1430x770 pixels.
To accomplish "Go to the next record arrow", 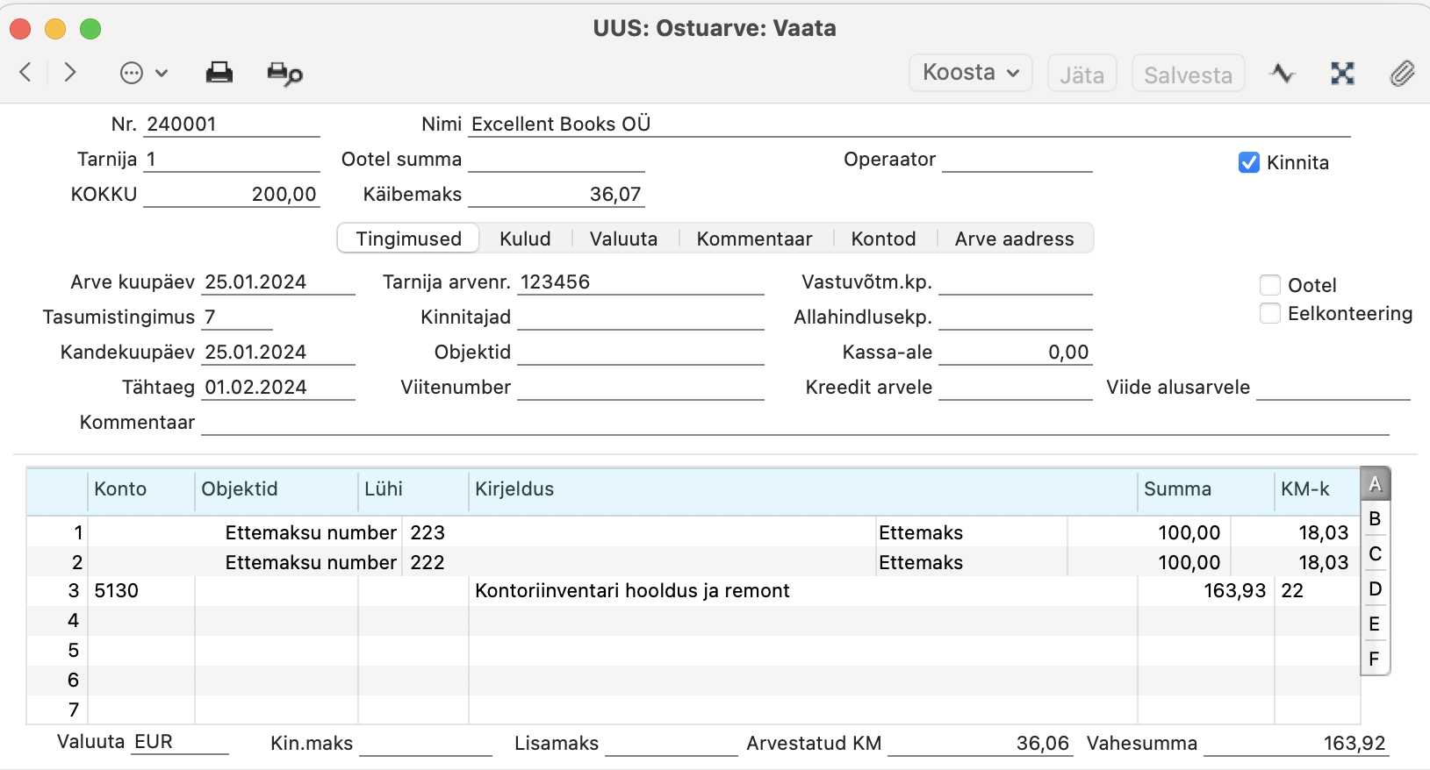I will (x=70, y=72).
